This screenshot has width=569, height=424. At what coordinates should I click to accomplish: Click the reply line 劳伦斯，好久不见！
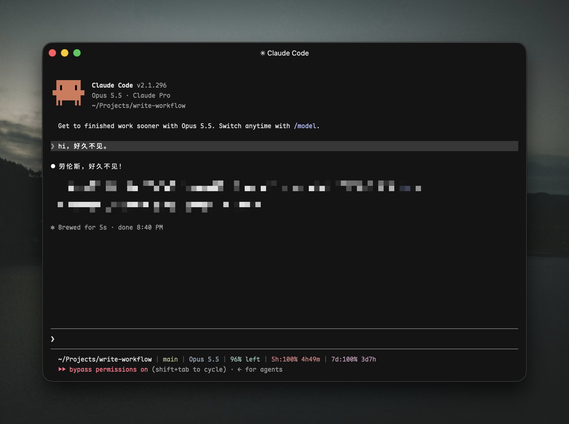(90, 166)
